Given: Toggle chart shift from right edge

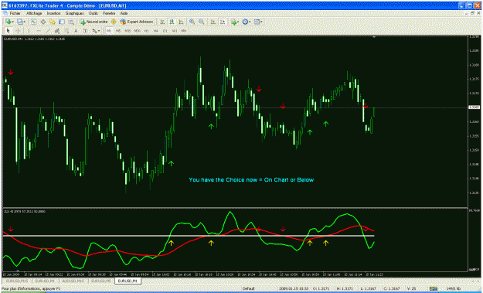Looking at the screenshot, I should (223, 22).
